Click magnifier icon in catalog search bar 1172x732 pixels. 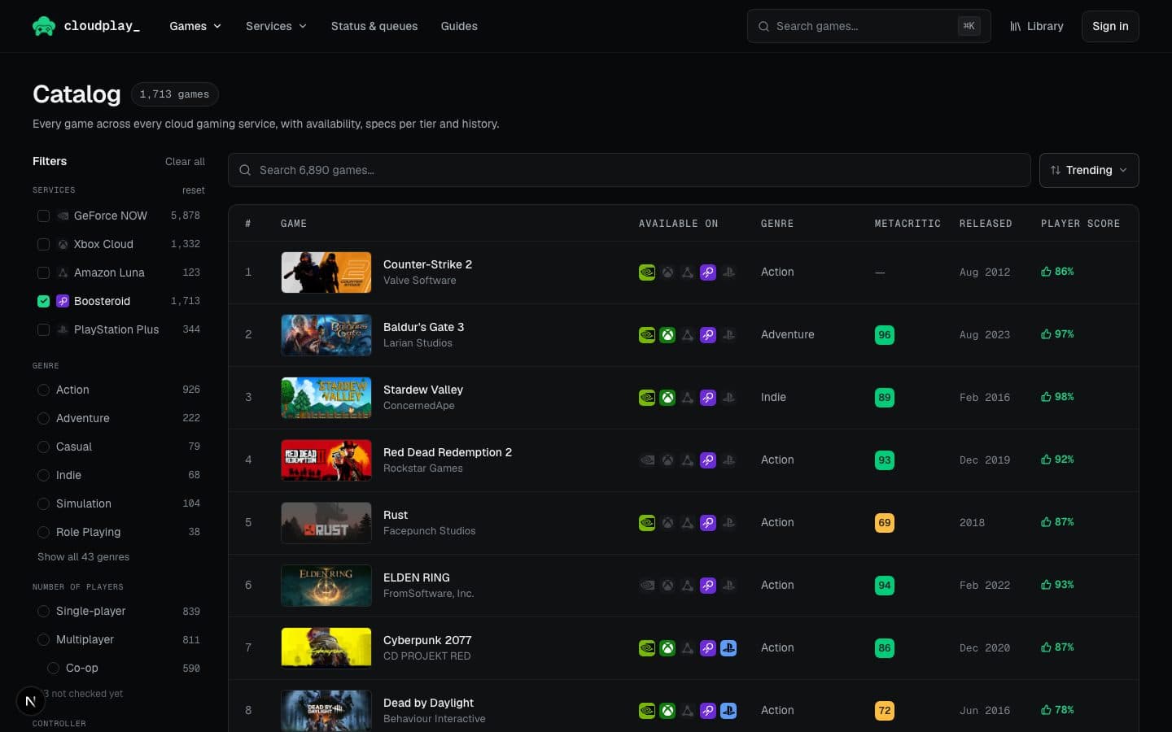[245, 170]
